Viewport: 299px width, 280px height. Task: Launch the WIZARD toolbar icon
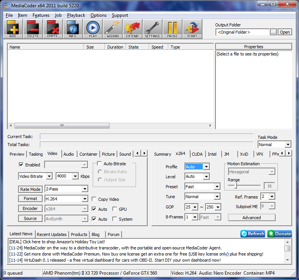(113, 29)
